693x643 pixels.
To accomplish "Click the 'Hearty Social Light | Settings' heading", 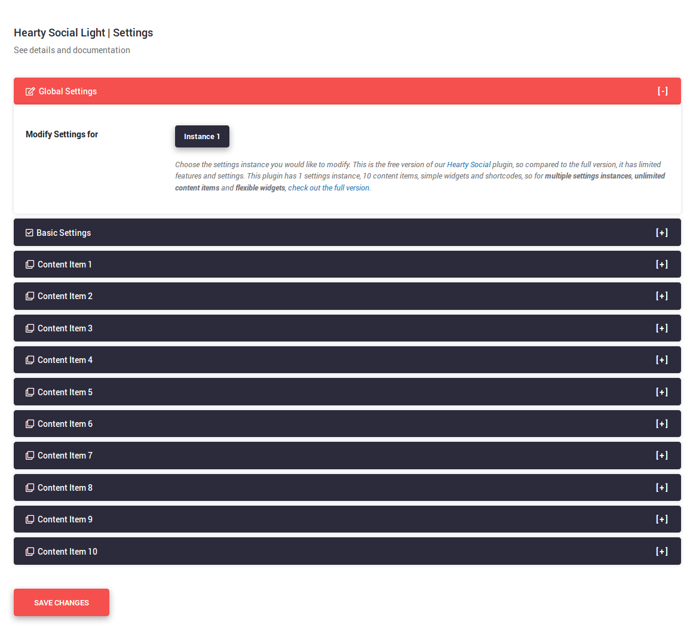I will tap(84, 33).
